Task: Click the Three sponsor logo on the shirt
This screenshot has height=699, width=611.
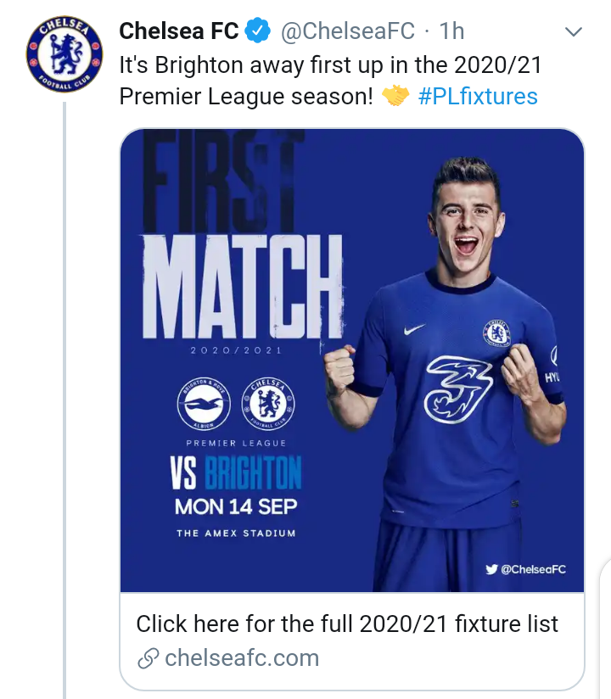Action: click(x=459, y=389)
